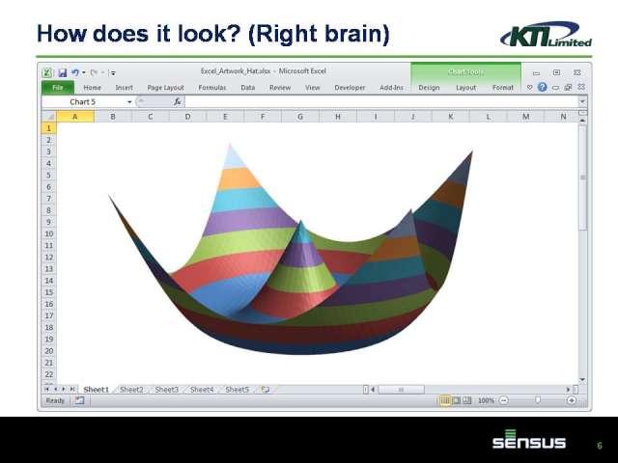The image size is (618, 463).
Task: Select row 20 header
Action: 49,351
